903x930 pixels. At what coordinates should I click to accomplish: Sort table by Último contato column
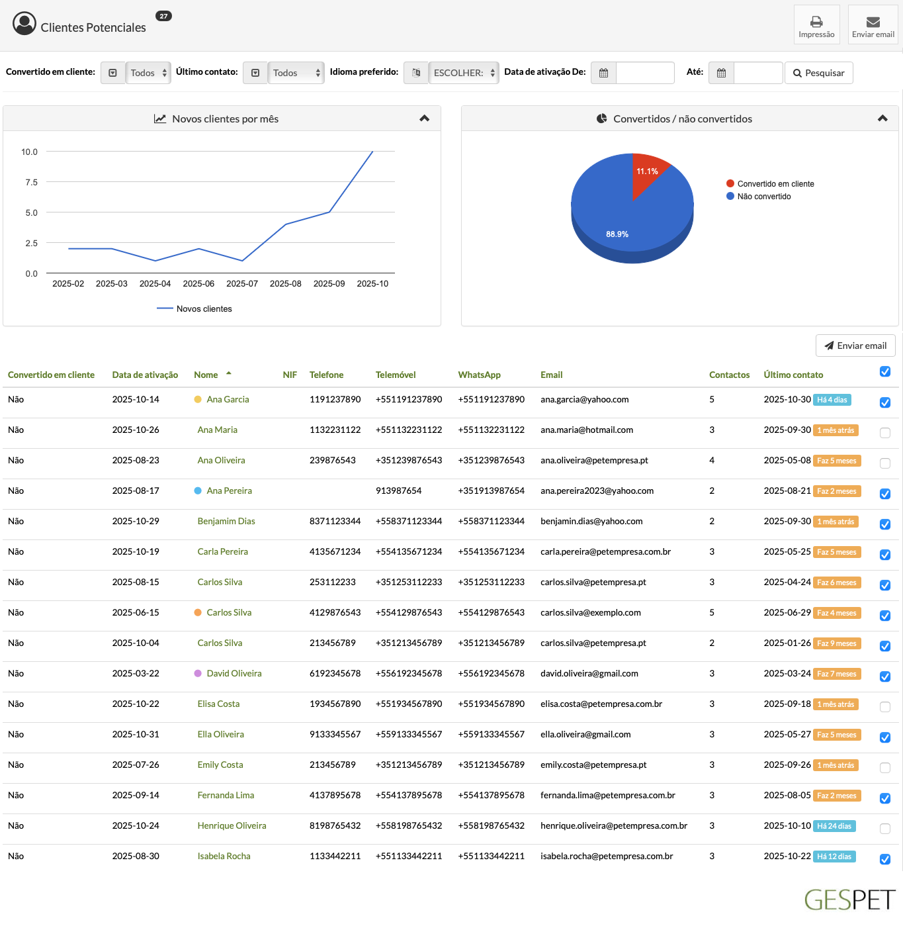point(793,375)
